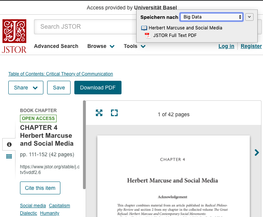263x217 pixels.
Task: Open Table of Contents: Critical Theory of Communication
Action: tap(60, 74)
